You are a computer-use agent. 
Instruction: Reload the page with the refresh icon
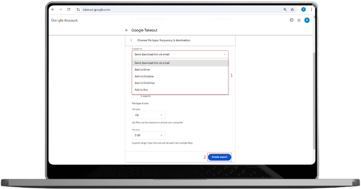pyautogui.click(x=69, y=10)
